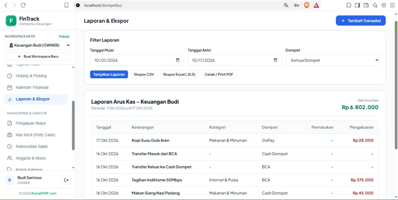
Task: Open the browser extensions puzzle icon
Action: [x=349, y=5]
